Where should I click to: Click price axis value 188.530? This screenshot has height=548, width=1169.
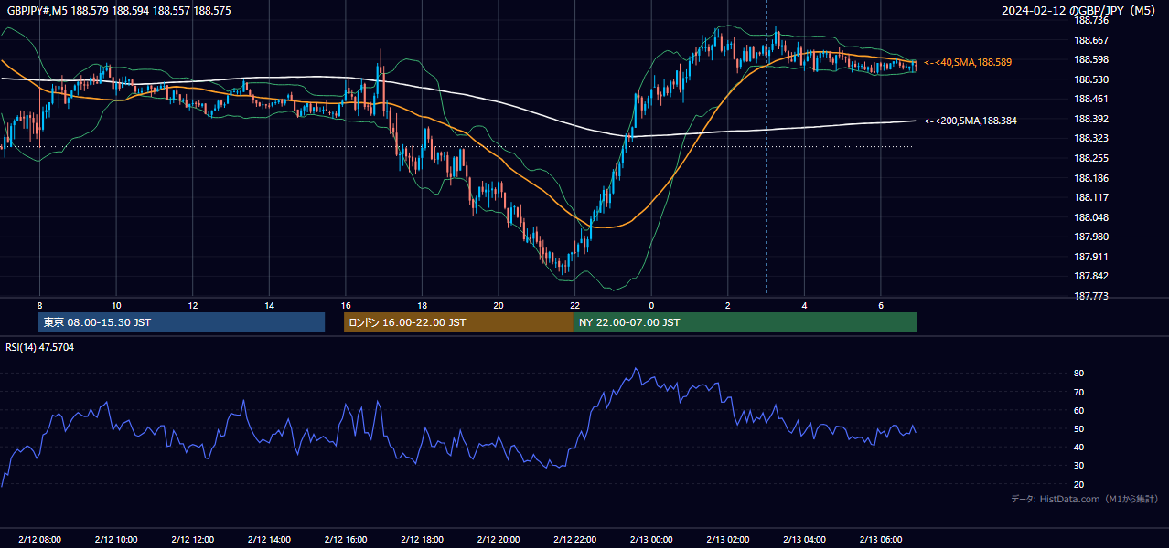tap(1090, 79)
